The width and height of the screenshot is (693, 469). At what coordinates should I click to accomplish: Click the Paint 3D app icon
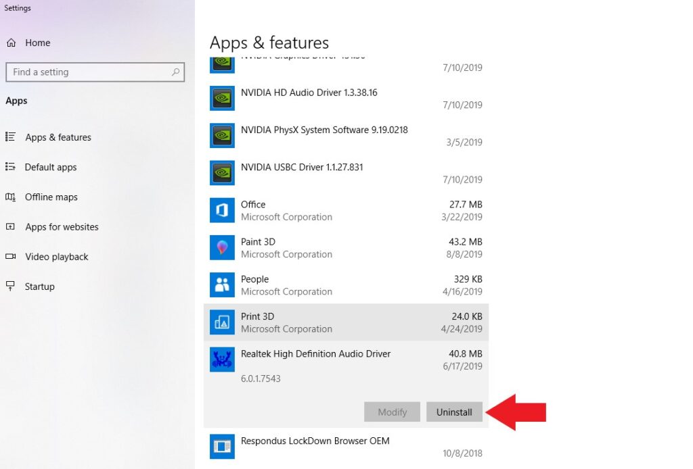tap(222, 247)
